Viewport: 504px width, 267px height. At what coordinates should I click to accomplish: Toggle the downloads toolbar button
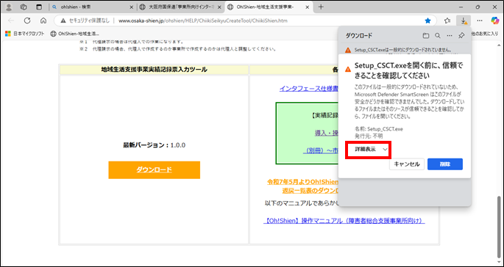(464, 21)
